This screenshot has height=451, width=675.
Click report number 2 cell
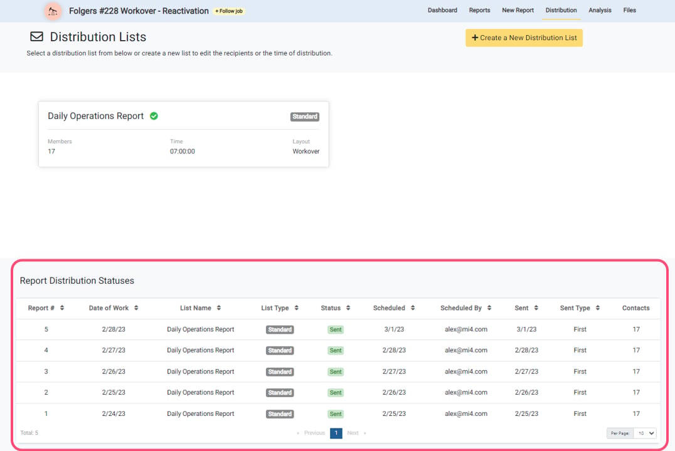(x=46, y=393)
